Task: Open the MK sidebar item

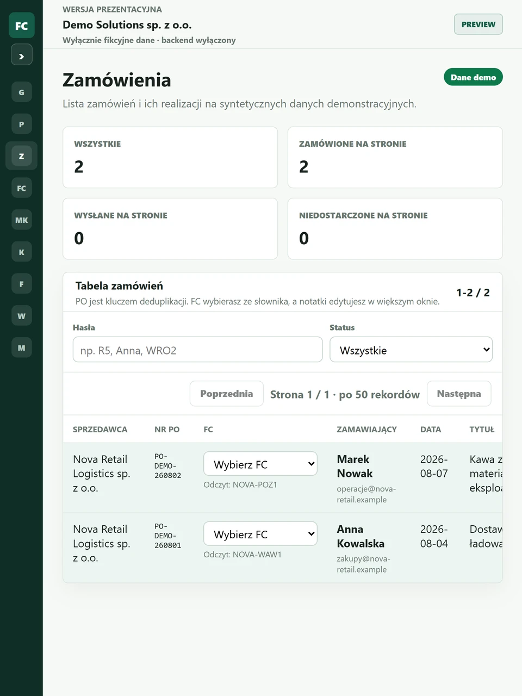Action: [x=21, y=220]
